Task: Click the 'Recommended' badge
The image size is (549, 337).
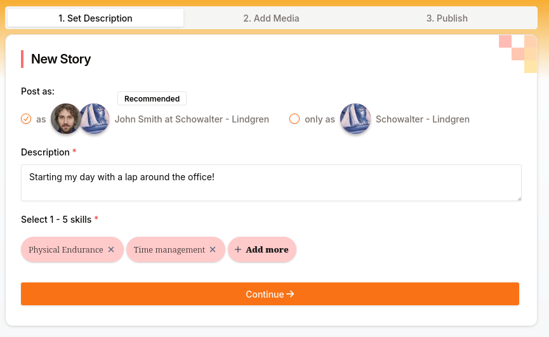Action: point(152,99)
